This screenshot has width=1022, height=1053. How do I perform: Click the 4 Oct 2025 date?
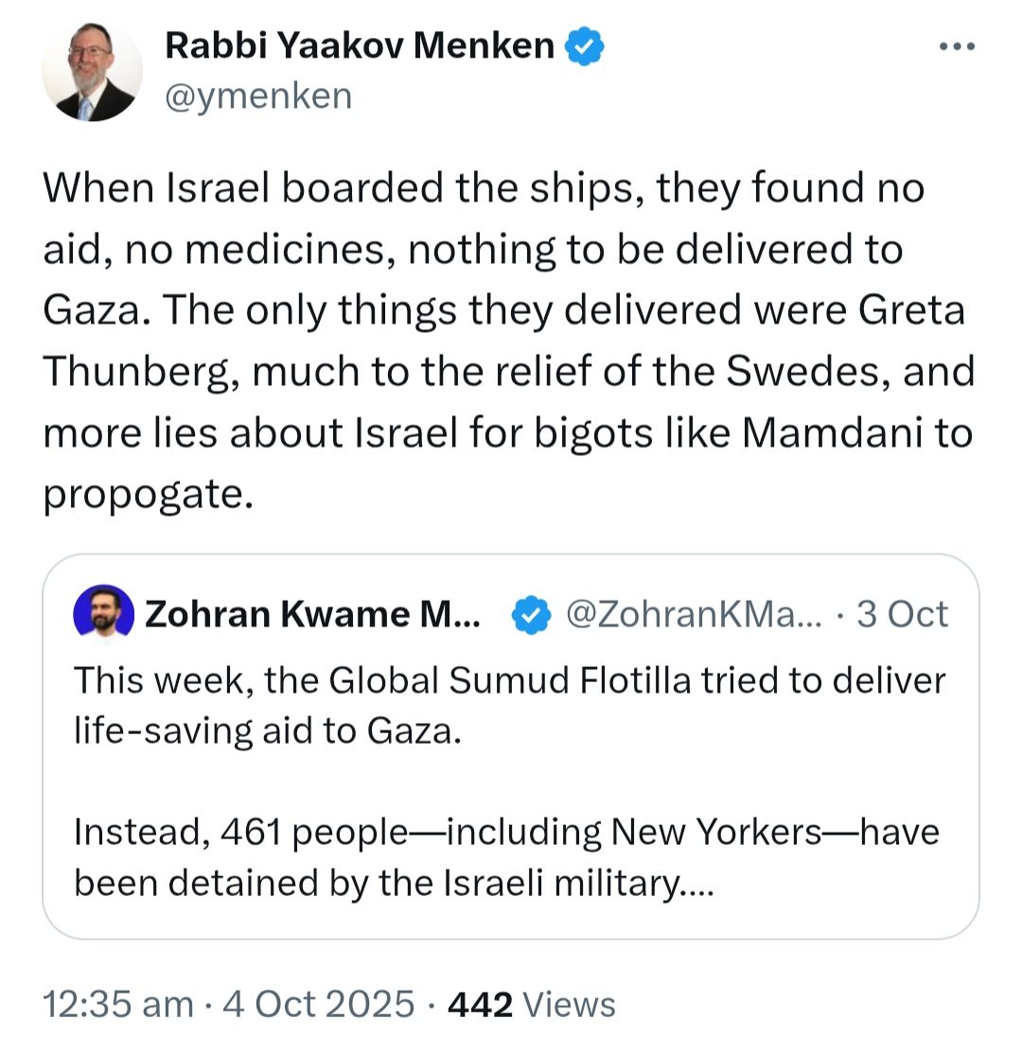pos(318,1004)
